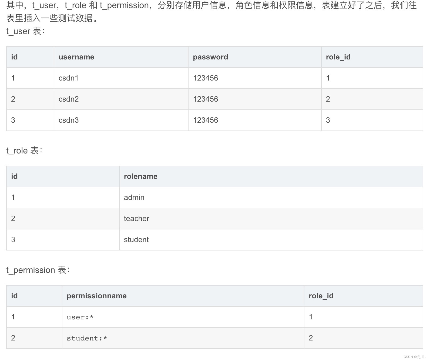Click id cell in the student role row

click(63, 240)
